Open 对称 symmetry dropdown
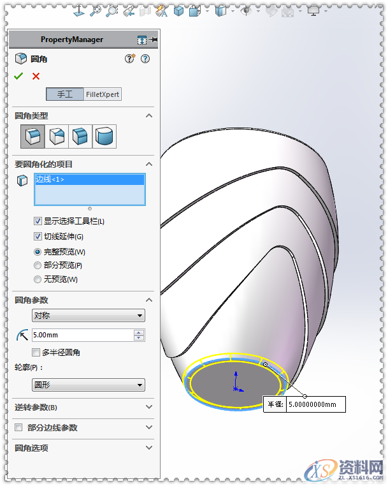The image size is (388, 486). click(x=89, y=316)
